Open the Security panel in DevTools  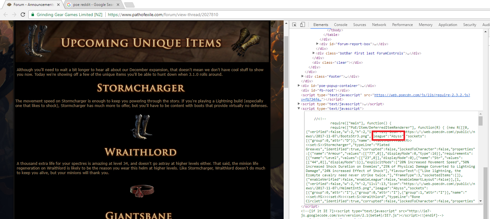[470, 25]
